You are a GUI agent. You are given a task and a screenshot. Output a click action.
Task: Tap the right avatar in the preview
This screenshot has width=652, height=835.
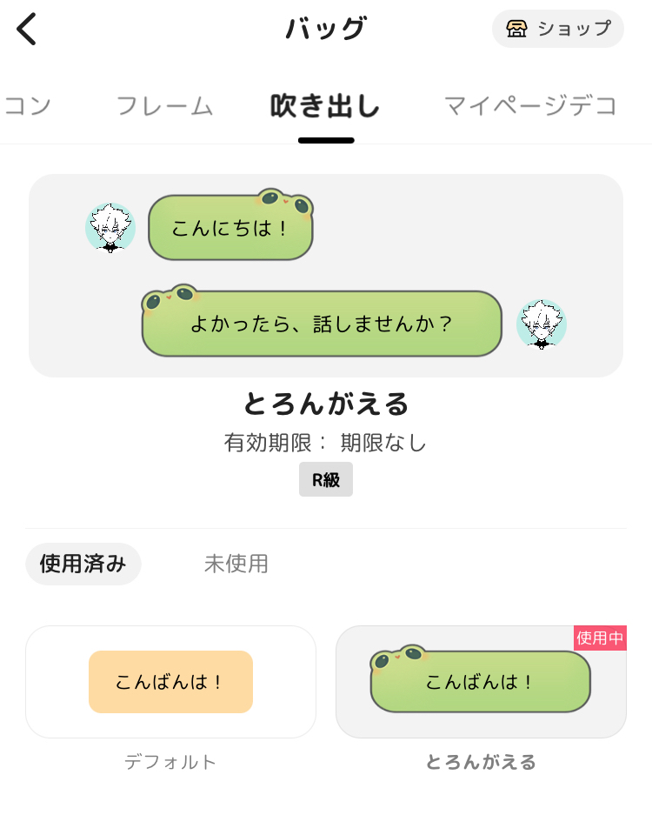[542, 324]
